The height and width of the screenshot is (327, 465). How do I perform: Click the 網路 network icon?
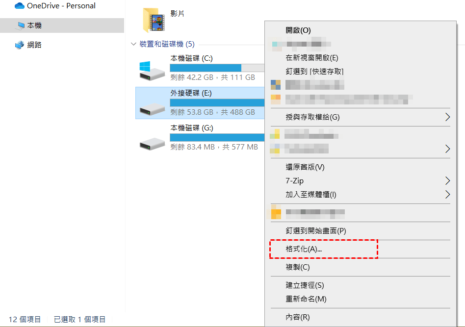click(20, 45)
